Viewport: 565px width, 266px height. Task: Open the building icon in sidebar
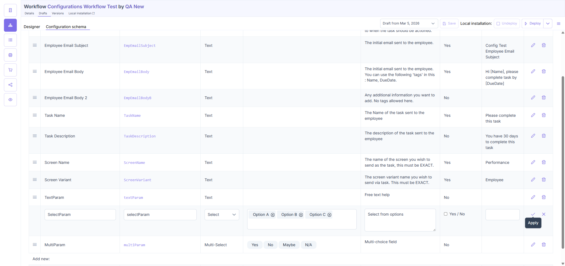click(x=10, y=10)
